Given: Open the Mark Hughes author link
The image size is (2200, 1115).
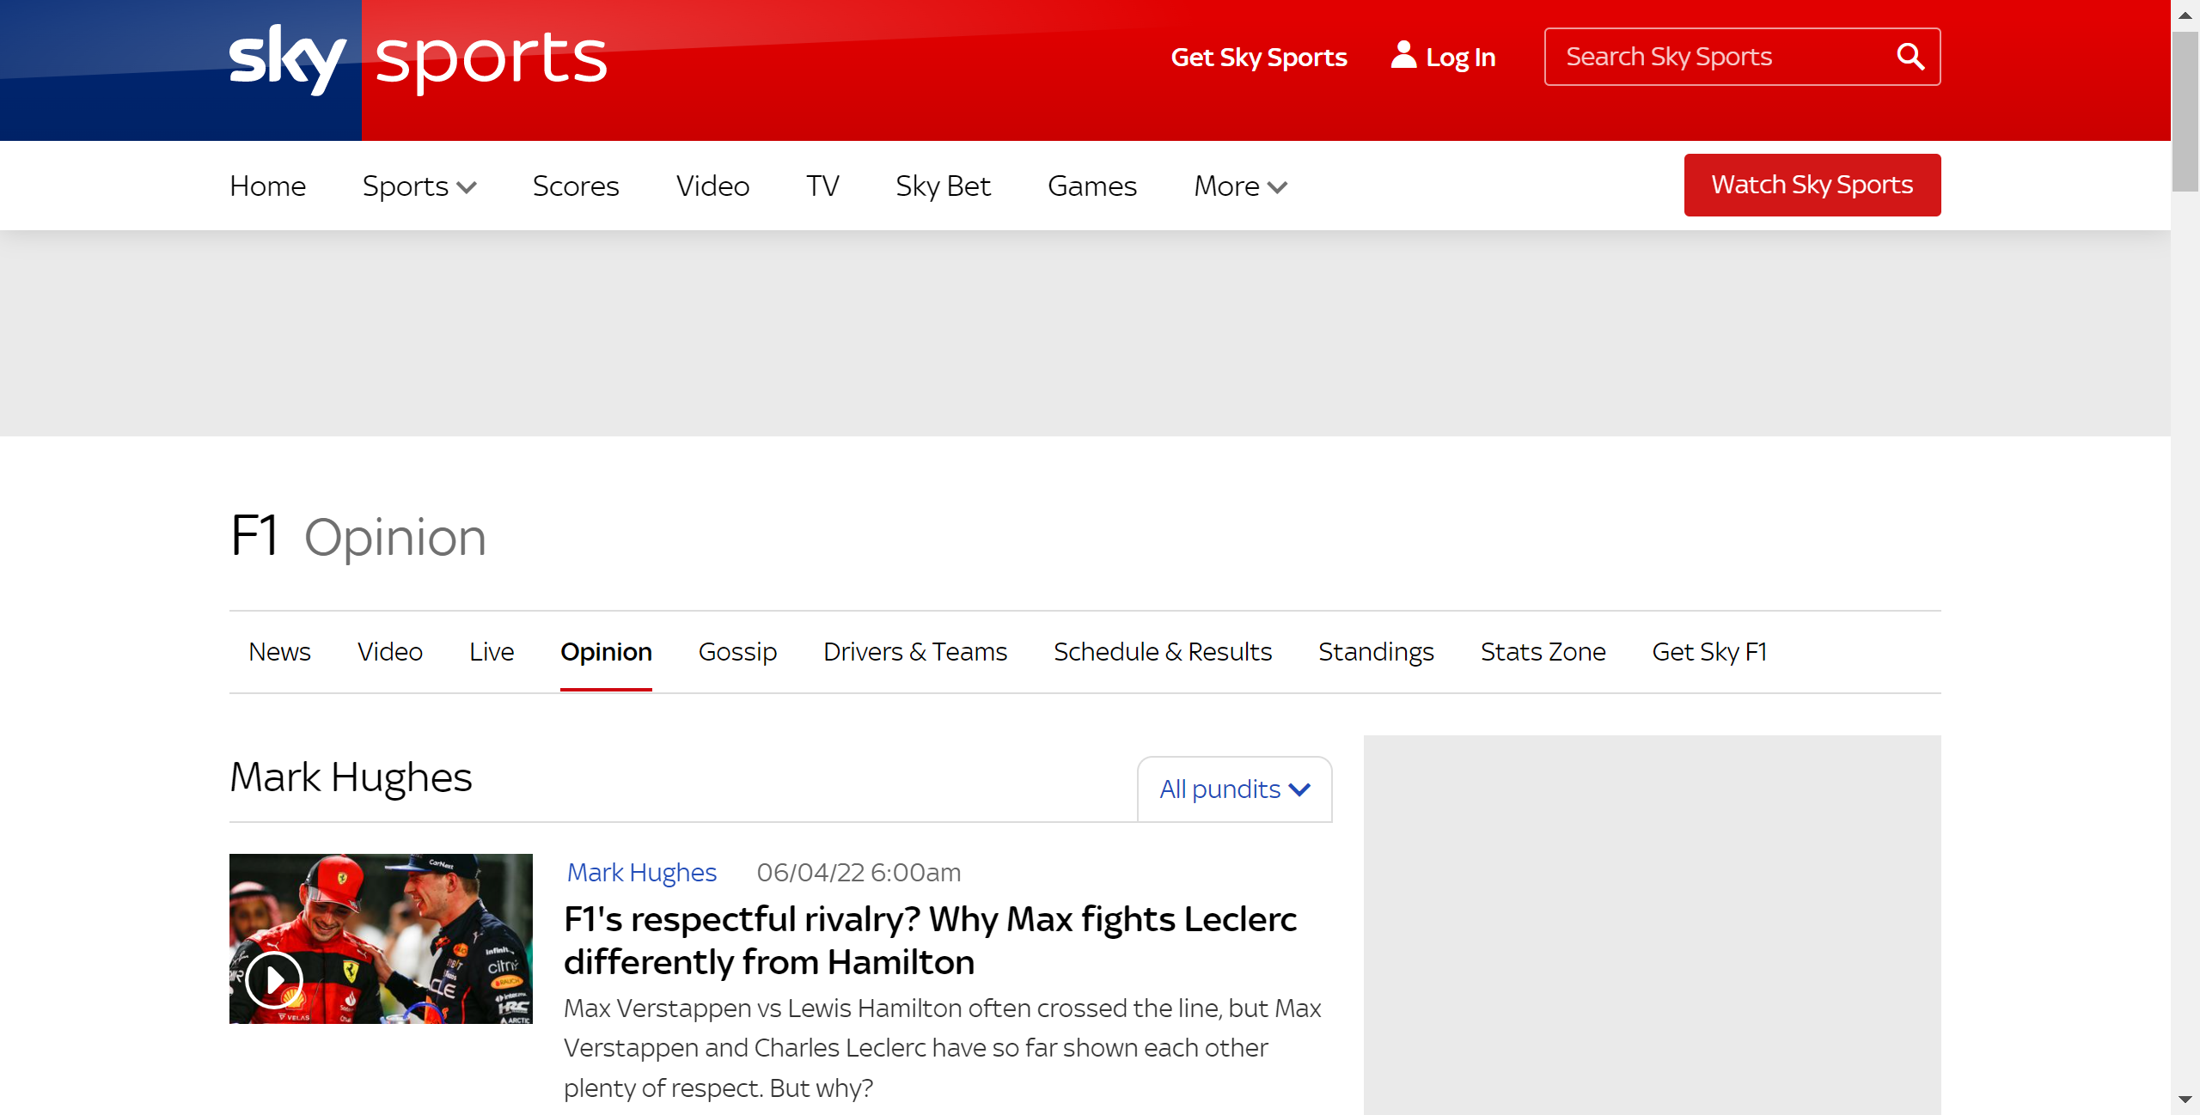Looking at the screenshot, I should 641,873.
